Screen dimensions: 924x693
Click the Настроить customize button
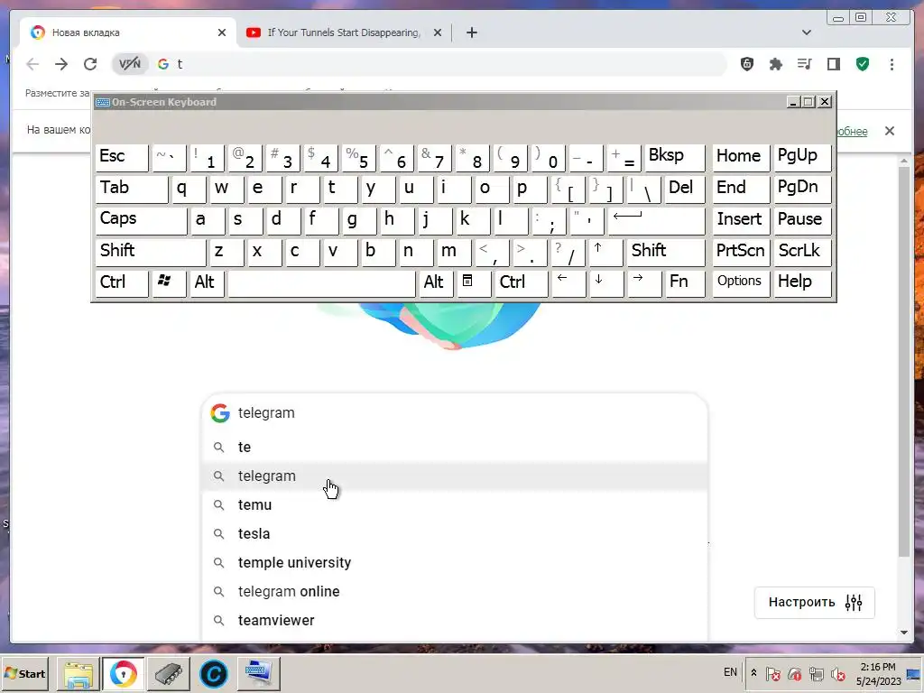coord(815,602)
